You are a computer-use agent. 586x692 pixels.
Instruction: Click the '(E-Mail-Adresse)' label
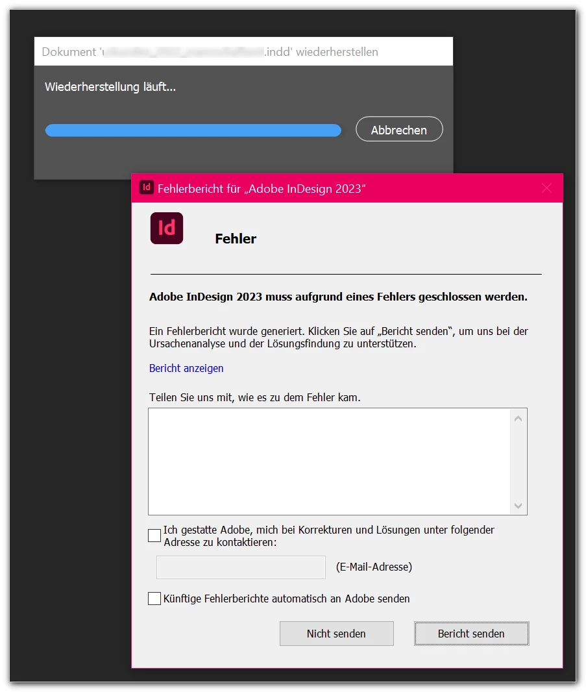(374, 567)
